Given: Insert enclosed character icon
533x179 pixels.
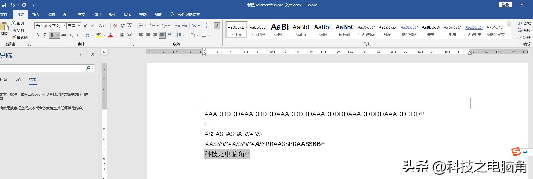Looking at the screenshot, I should [129, 35].
